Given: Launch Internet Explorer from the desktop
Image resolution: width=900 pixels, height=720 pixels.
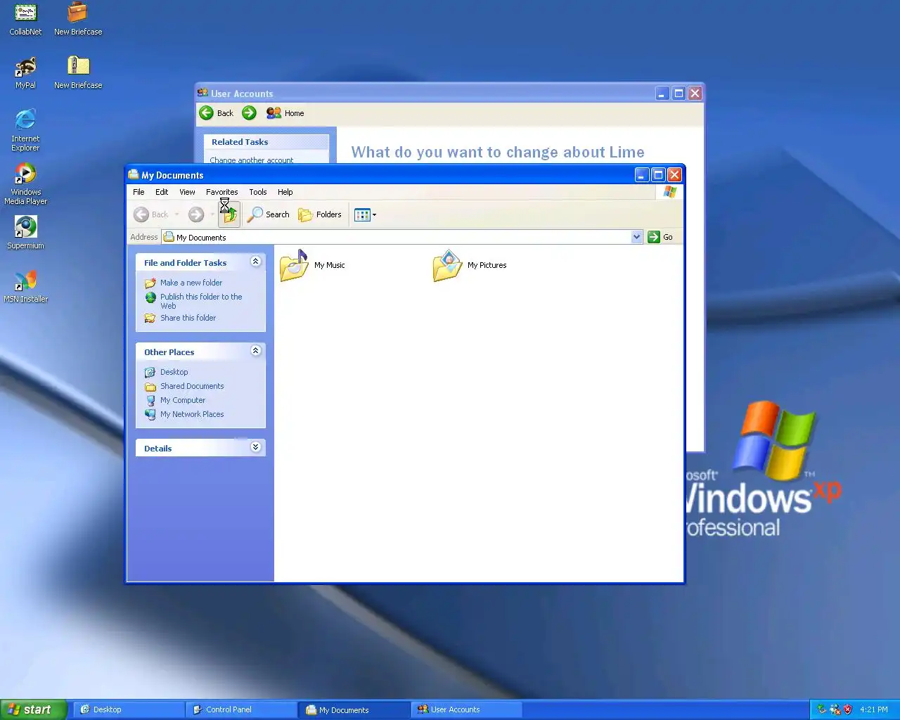Looking at the screenshot, I should click(25, 130).
